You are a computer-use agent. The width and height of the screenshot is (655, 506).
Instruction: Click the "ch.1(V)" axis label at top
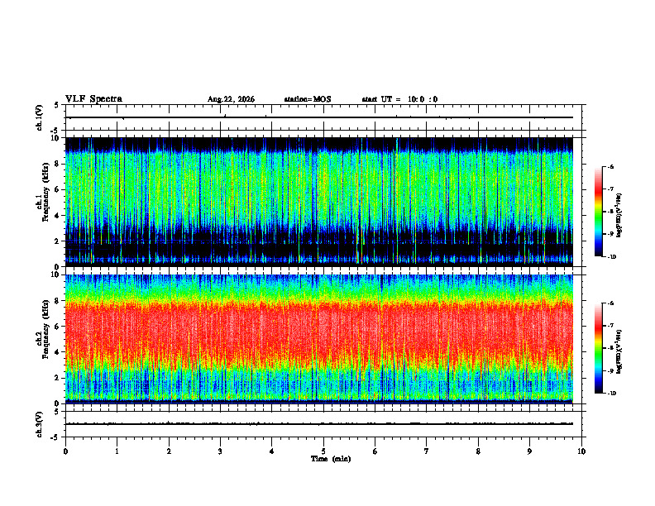tap(40, 117)
